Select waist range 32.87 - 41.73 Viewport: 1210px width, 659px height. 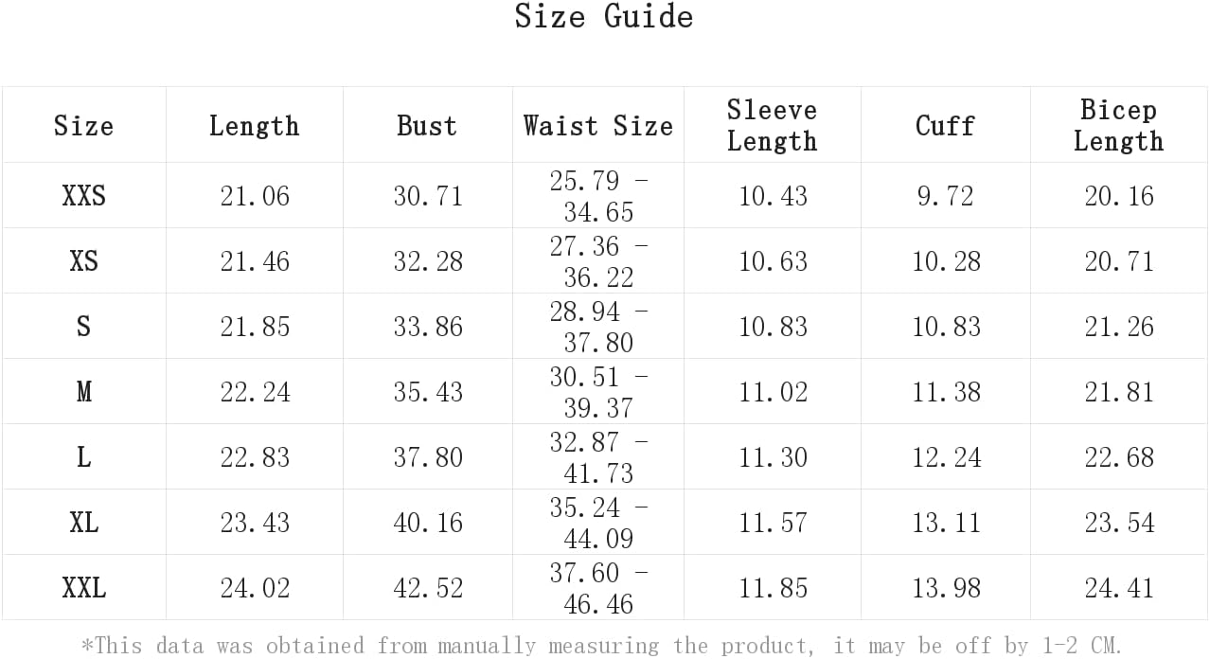coord(598,457)
